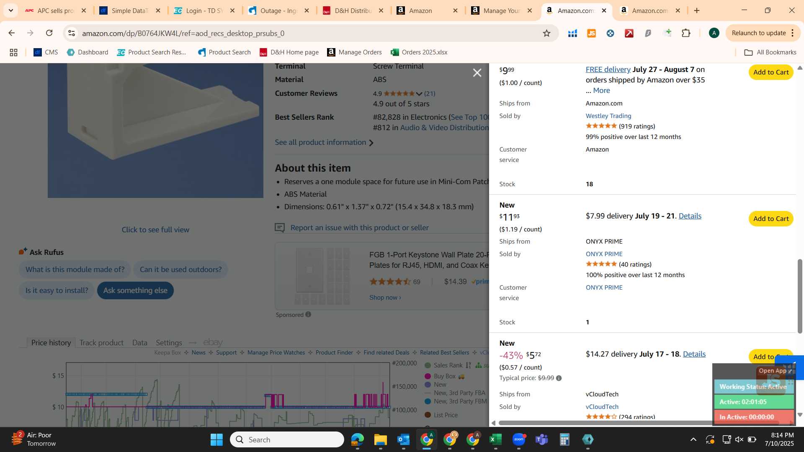The height and width of the screenshot is (452, 804).
Task: Toggle New, 3rd Party FBM series
Action: point(456,401)
